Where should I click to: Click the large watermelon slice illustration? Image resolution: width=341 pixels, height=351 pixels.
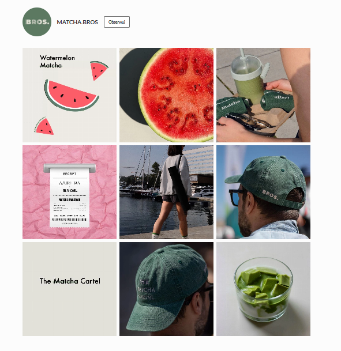coord(71,95)
